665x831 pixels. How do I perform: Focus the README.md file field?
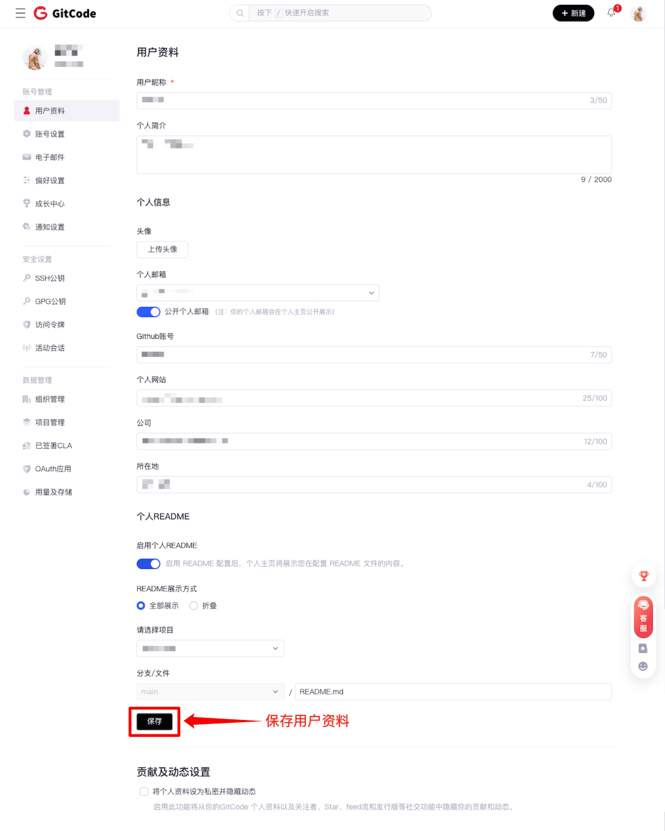pyautogui.click(x=453, y=692)
